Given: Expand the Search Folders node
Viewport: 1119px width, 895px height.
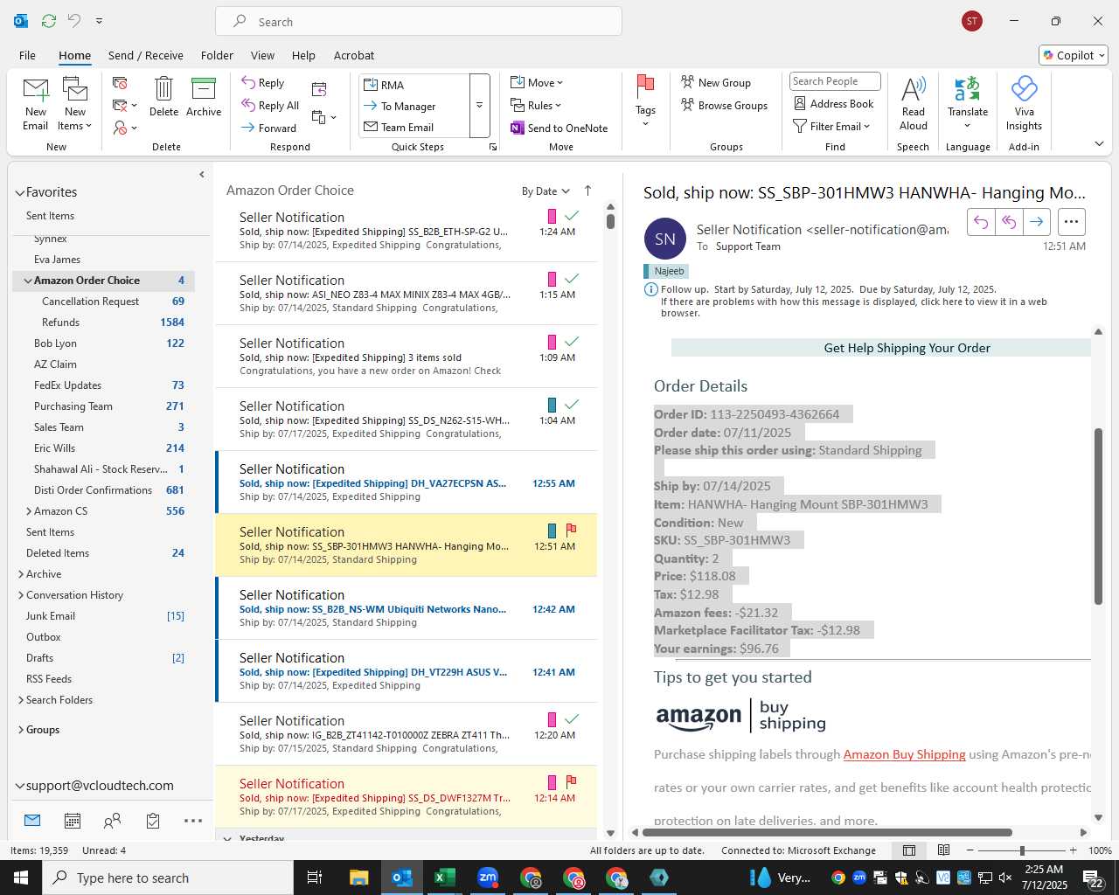Looking at the screenshot, I should [x=21, y=700].
